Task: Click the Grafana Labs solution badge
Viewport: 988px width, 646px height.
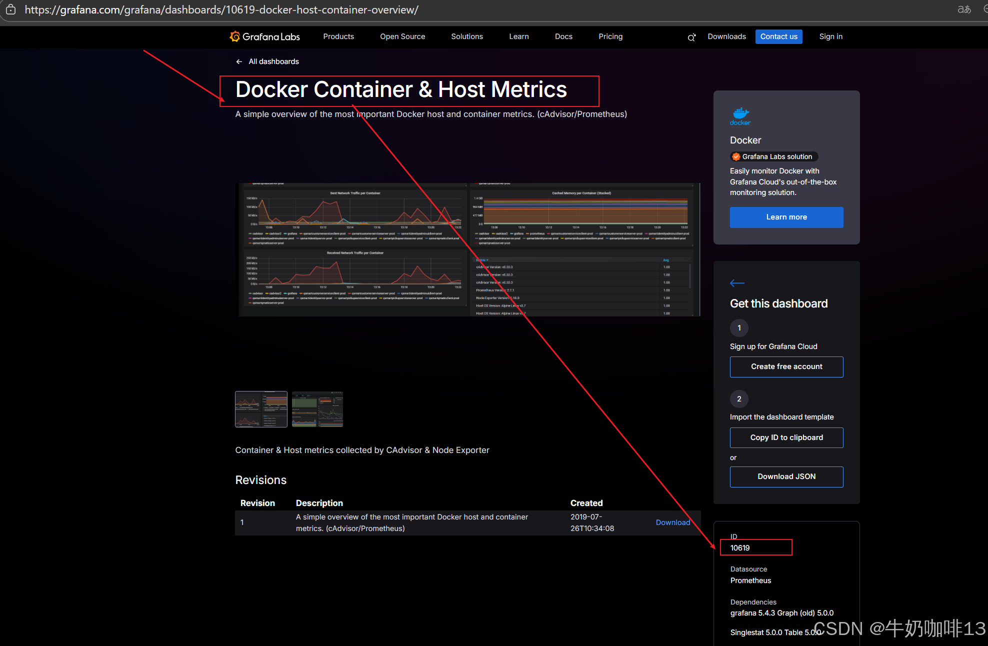Action: [x=773, y=156]
